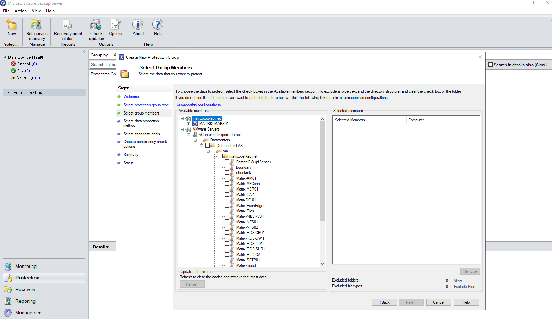The width and height of the screenshot is (552, 319).
Task: Open the Monitoring workspace
Action: coord(26,266)
